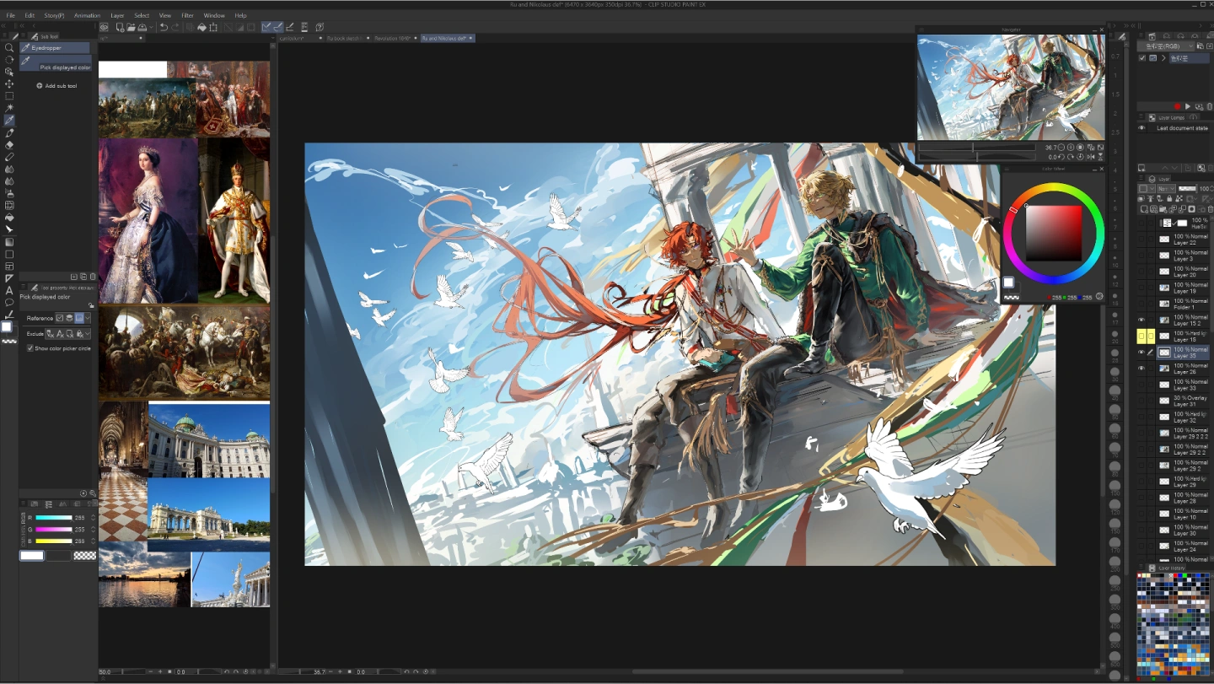Select the Fill bucket tool

pyautogui.click(x=9, y=218)
